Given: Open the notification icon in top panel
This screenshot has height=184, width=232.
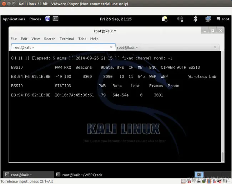Looking at the screenshot, I should point(165,19).
